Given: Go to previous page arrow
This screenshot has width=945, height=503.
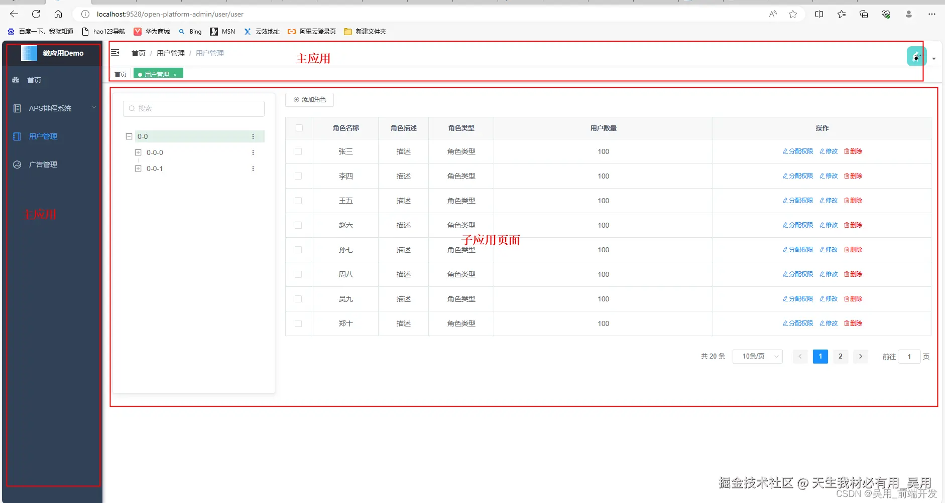Looking at the screenshot, I should pos(800,357).
